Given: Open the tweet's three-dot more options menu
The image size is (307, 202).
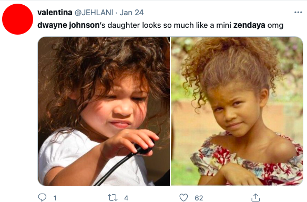Looking at the screenshot, I should tap(298, 12).
